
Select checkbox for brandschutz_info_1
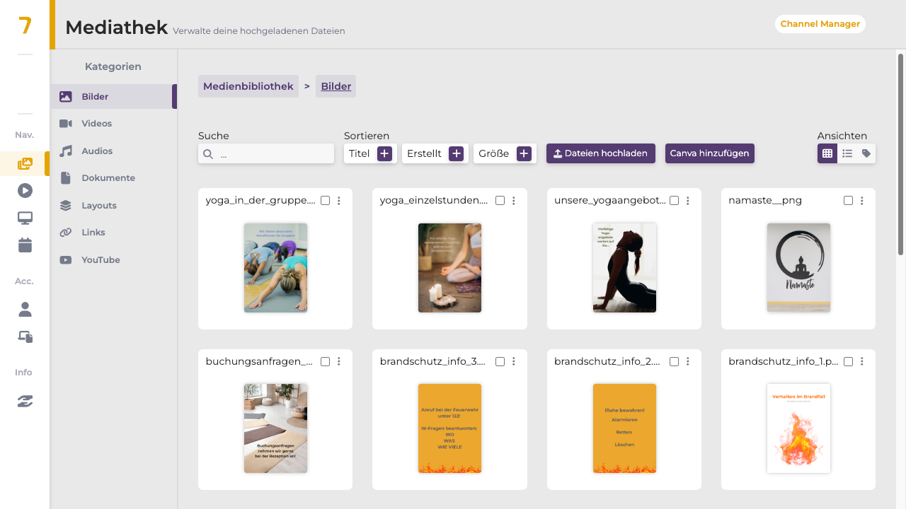(849, 361)
